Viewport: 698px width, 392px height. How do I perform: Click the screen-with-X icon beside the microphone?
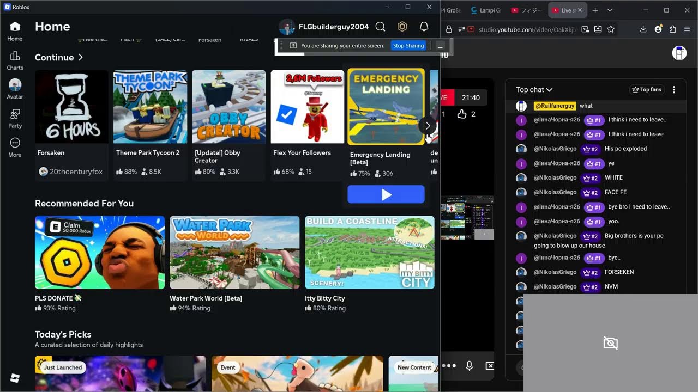tap(489, 366)
